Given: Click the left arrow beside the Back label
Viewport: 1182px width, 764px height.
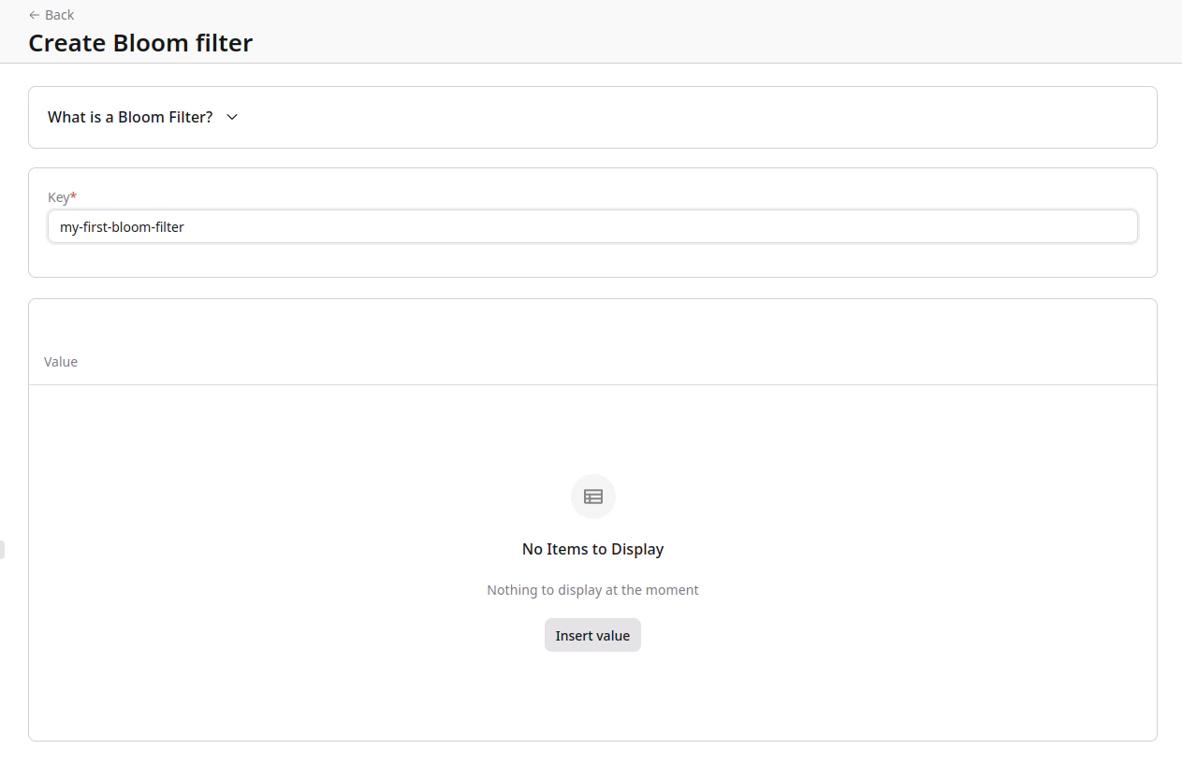Looking at the screenshot, I should click(x=34, y=14).
